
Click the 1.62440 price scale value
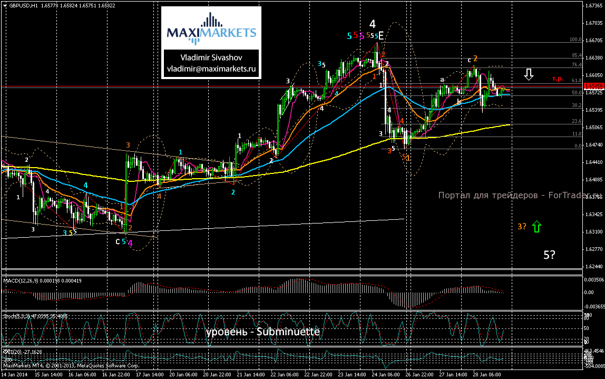594,266
